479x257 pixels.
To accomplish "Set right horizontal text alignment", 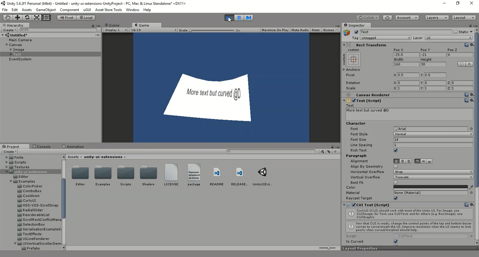I will [x=408, y=161].
